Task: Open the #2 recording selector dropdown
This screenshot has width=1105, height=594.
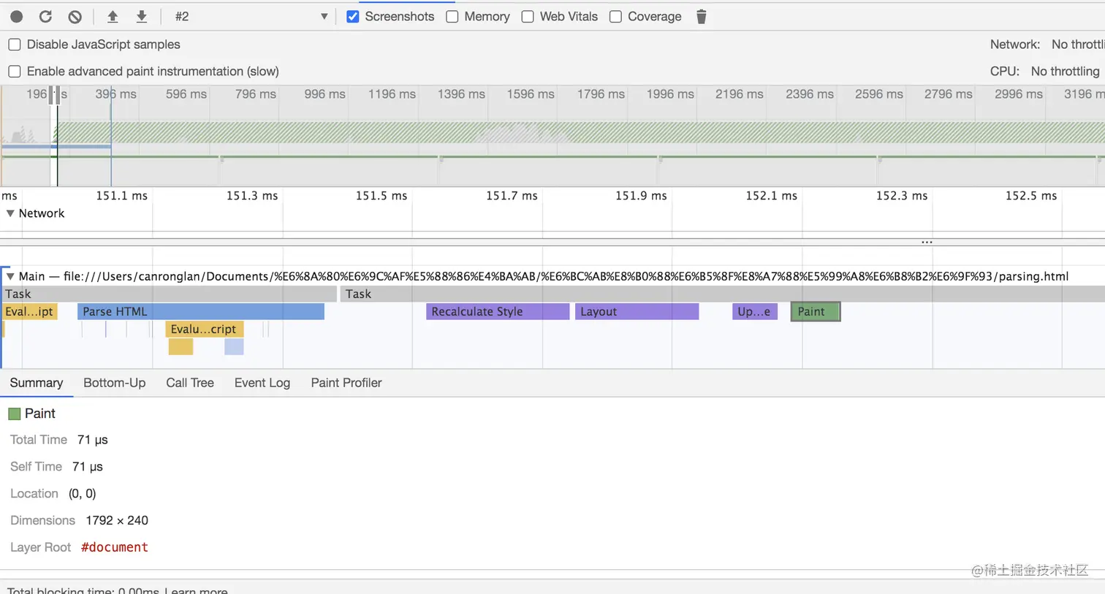Action: click(x=251, y=16)
